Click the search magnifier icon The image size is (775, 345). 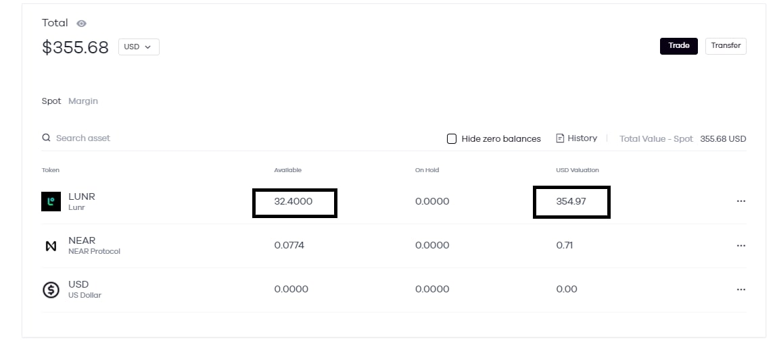click(46, 138)
